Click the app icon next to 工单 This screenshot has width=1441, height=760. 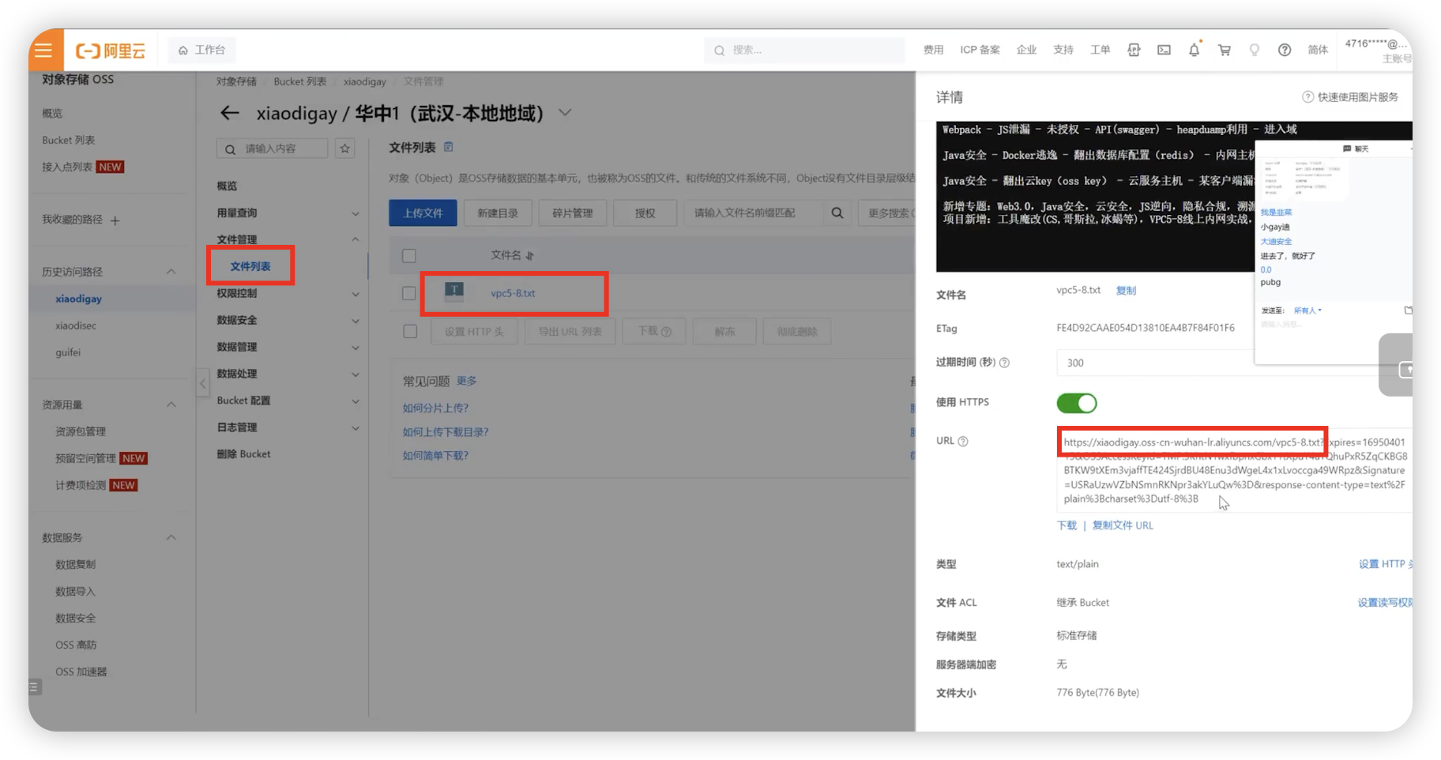(1134, 50)
